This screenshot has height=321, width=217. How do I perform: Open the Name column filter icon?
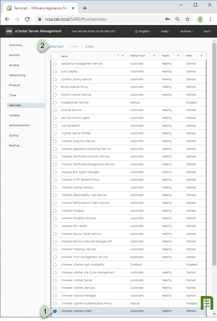pyautogui.click(x=122, y=56)
